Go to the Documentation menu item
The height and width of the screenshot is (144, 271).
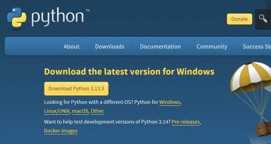[160, 47]
